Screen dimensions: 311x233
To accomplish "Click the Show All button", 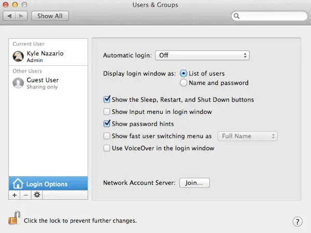I will pos(50,16).
